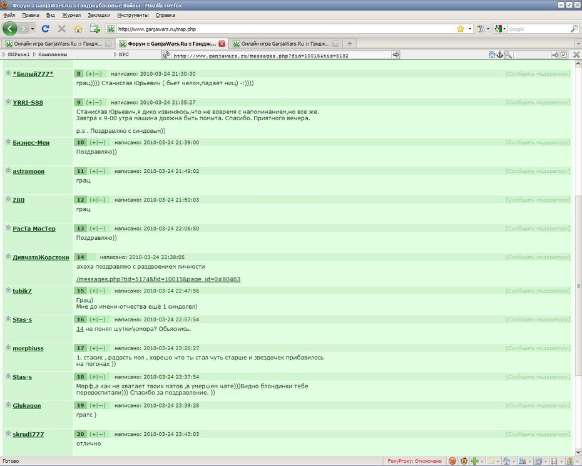Click the new tab icon with green plus

(95, 29)
